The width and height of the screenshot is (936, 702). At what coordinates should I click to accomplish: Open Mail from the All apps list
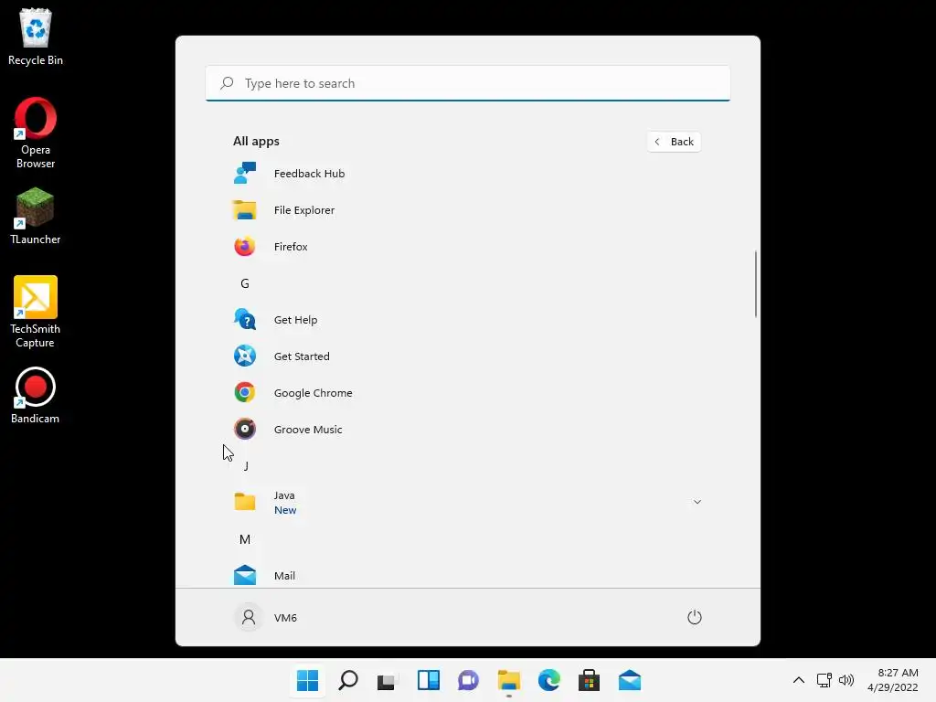(x=467, y=576)
